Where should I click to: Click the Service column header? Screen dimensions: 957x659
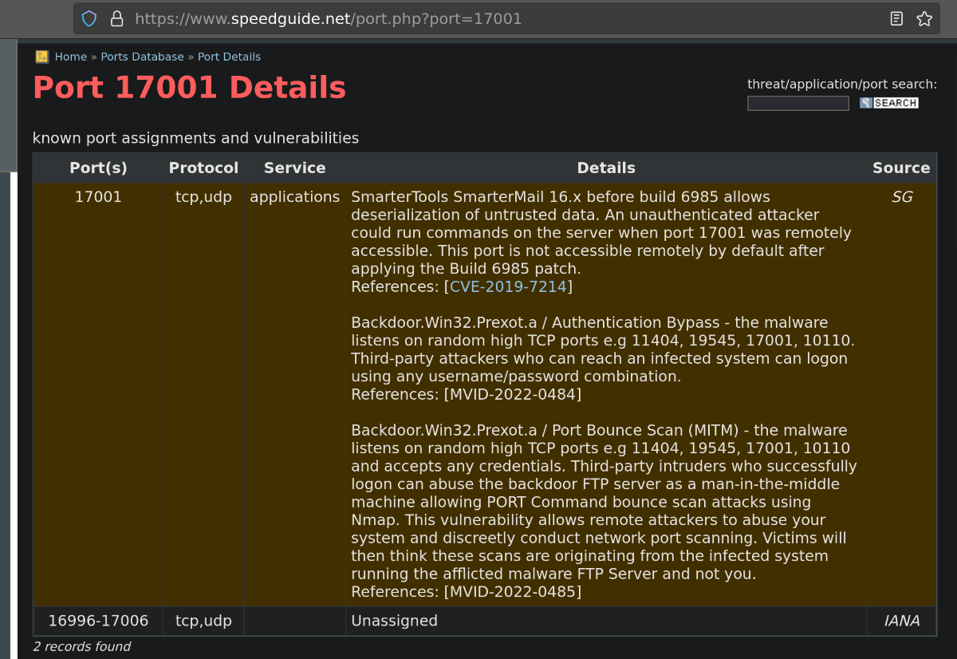point(294,168)
